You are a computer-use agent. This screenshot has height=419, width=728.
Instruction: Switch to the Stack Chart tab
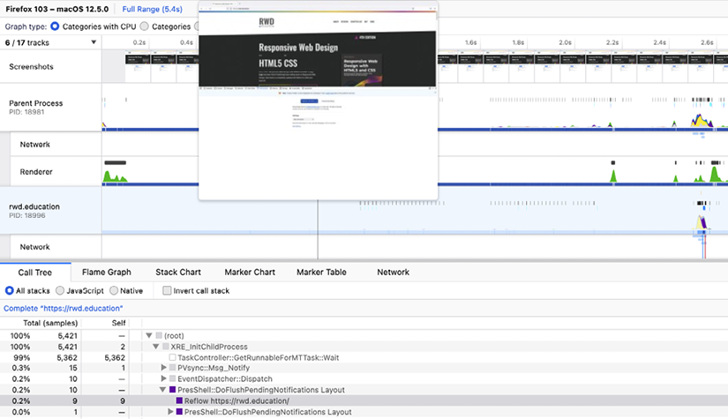pyautogui.click(x=178, y=273)
